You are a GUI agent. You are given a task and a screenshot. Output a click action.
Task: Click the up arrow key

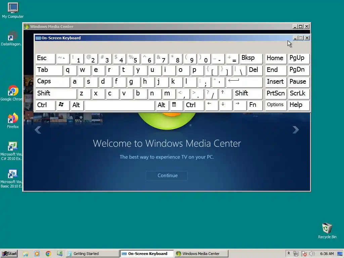coord(225,94)
